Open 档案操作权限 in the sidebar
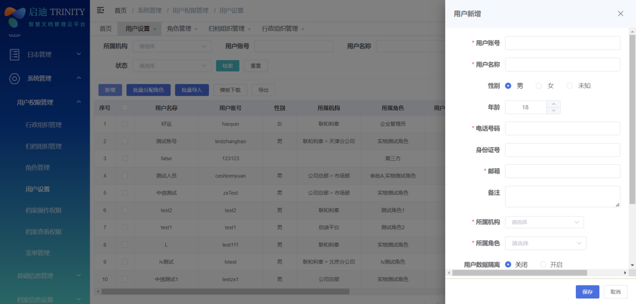636x304 pixels. pyautogui.click(x=44, y=210)
